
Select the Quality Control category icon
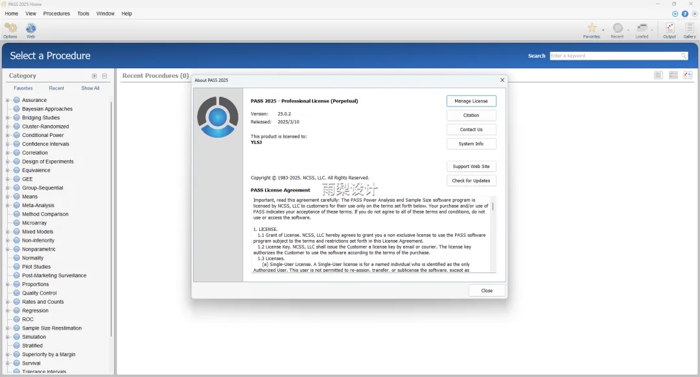pos(16,293)
